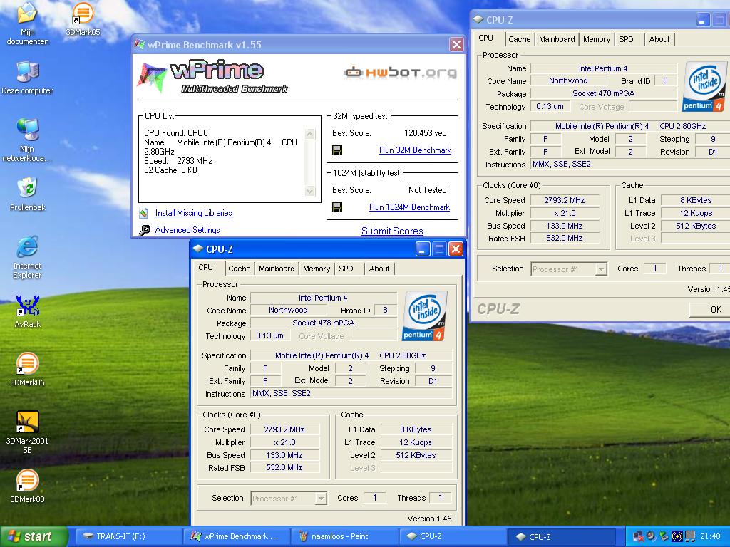Close the wPrime Benchmark window
The image size is (730, 547).
pos(456,45)
